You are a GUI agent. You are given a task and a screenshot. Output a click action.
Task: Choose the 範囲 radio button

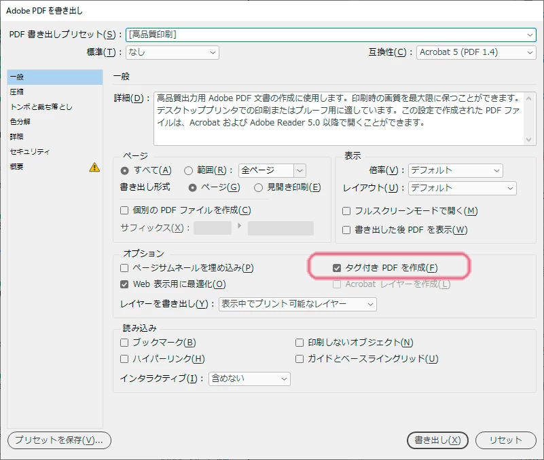pyautogui.click(x=188, y=170)
